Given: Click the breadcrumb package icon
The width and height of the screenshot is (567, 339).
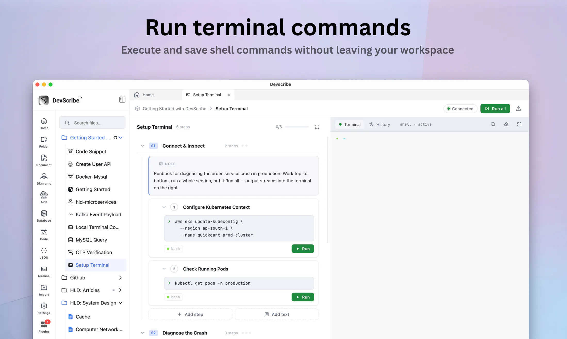Looking at the screenshot, I should tap(137, 109).
